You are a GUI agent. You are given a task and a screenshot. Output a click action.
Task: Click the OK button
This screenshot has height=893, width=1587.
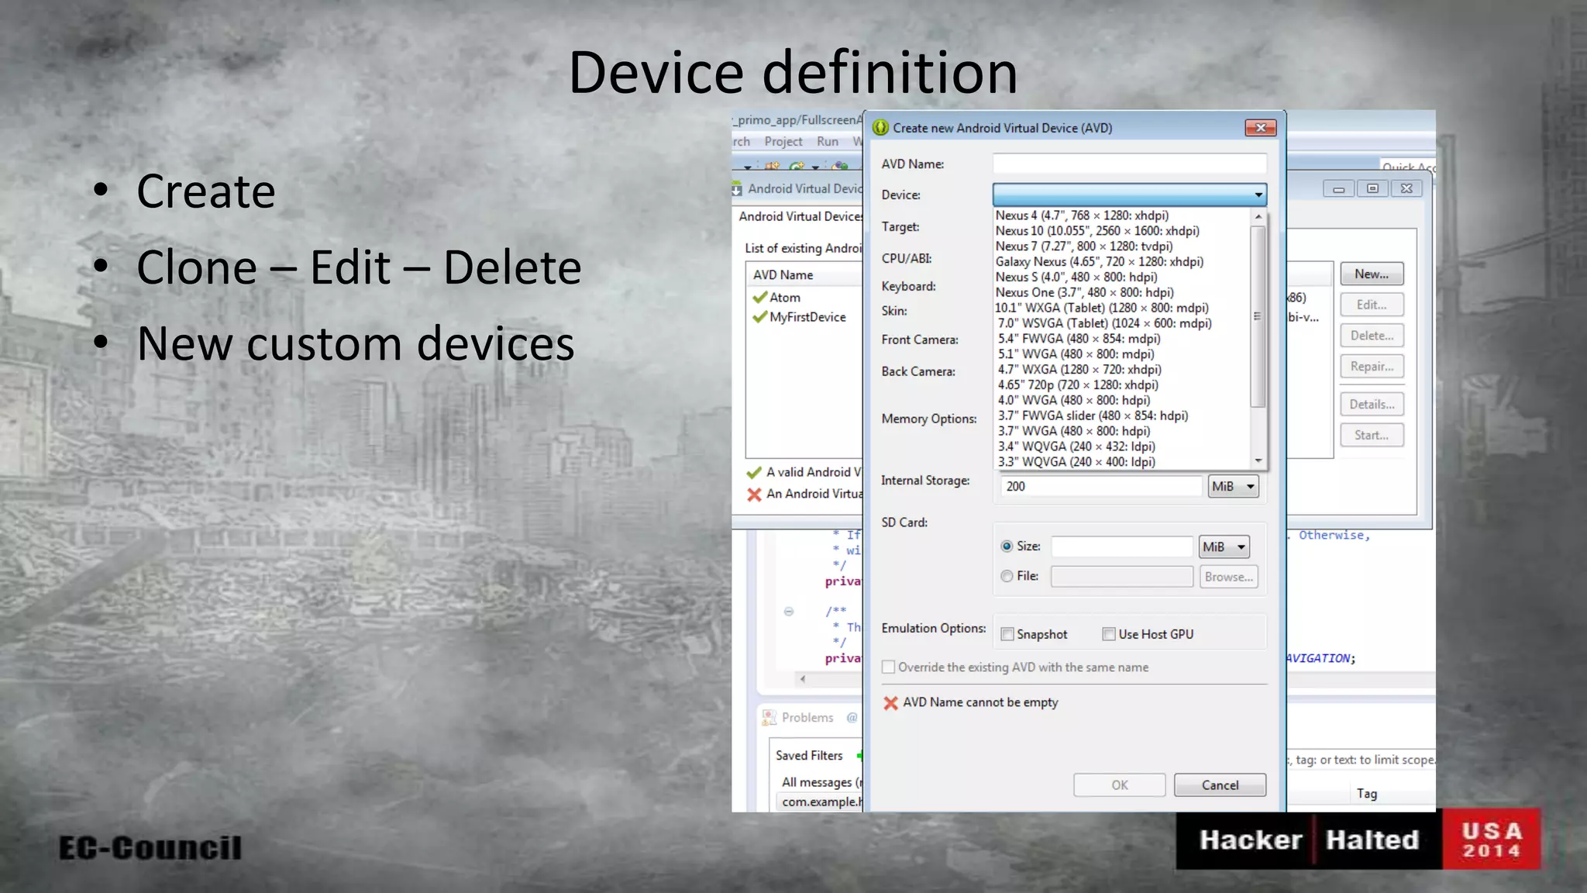point(1119,785)
